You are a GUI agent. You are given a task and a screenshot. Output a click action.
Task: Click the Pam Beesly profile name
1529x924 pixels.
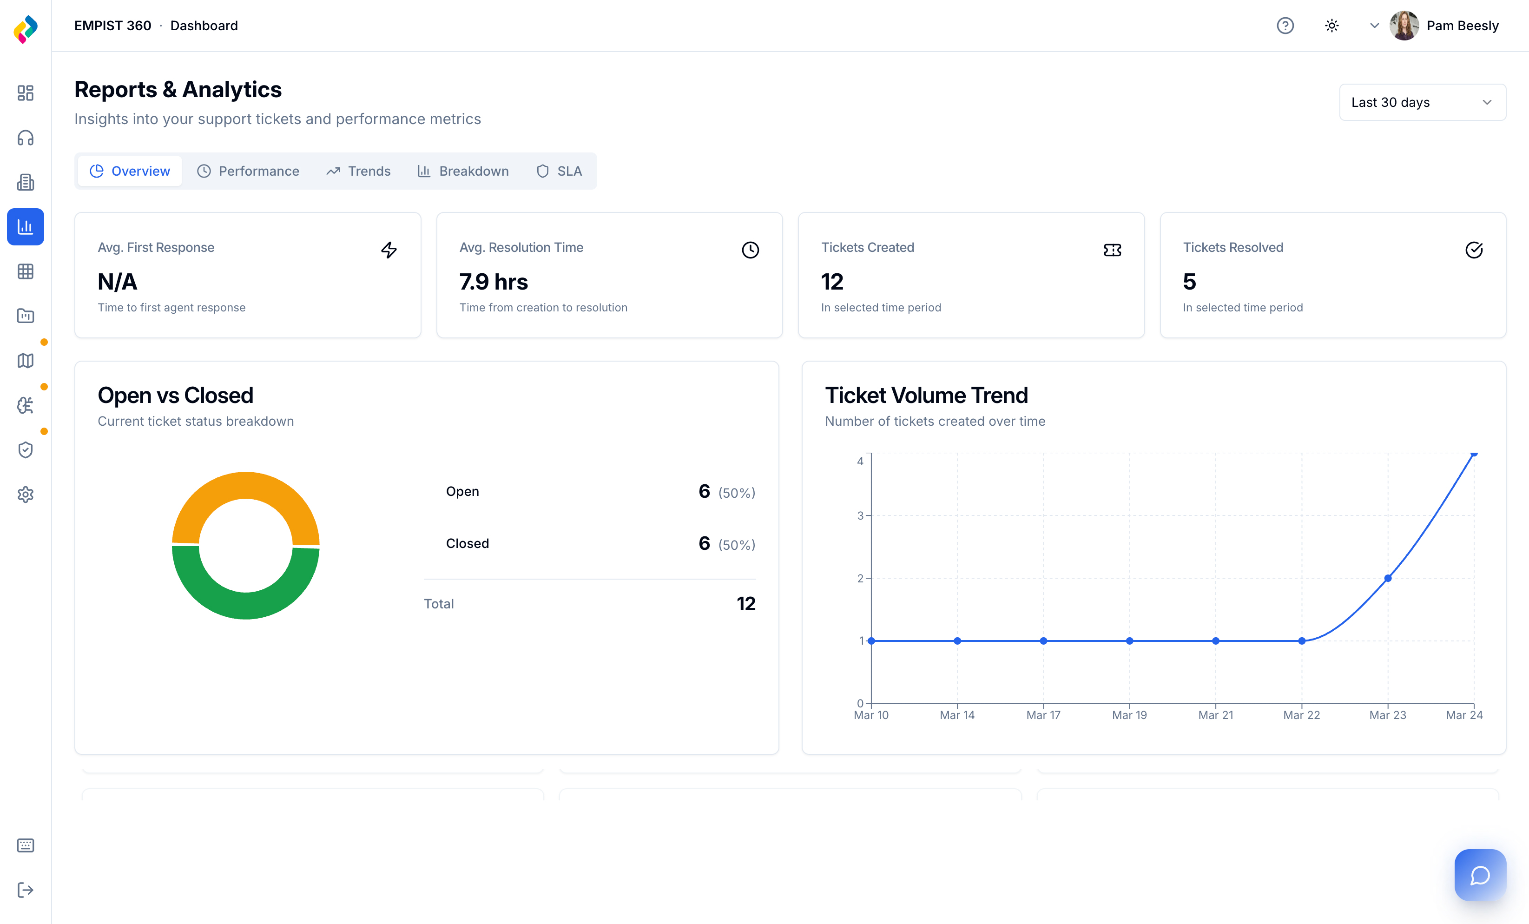[x=1462, y=26]
